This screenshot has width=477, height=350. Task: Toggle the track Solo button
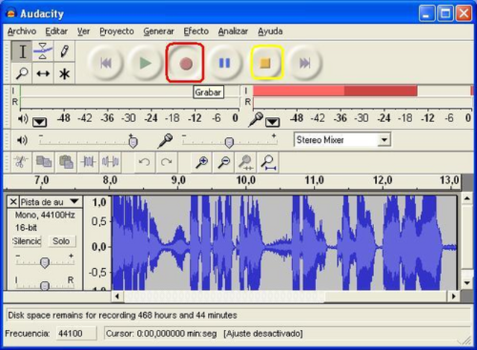61,241
